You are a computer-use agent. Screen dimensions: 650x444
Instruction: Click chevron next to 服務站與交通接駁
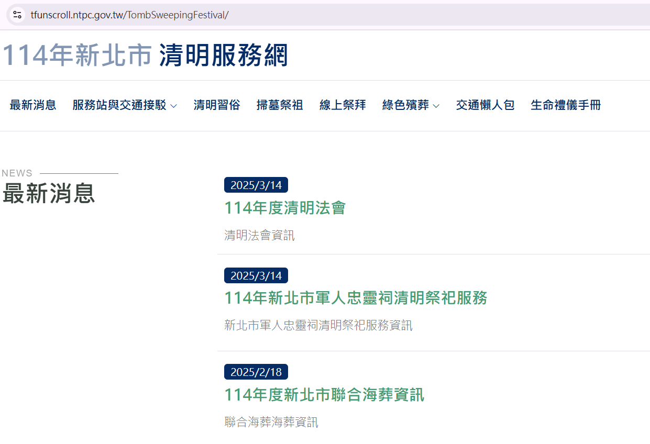174,106
